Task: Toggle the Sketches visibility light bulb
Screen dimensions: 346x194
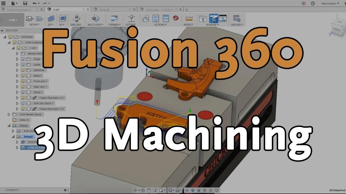Action: coord(23,70)
